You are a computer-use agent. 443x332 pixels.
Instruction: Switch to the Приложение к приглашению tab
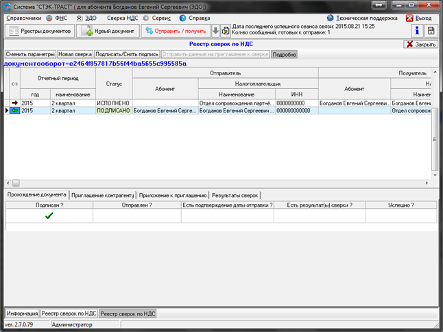[x=173, y=195]
